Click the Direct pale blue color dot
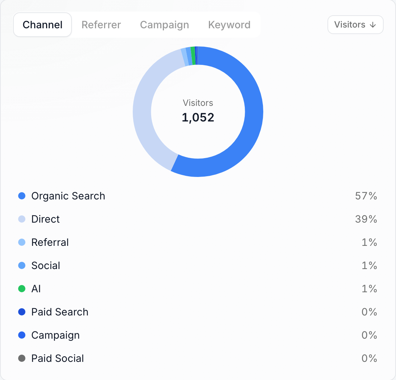Viewport: 396px width, 380px height. click(22, 219)
